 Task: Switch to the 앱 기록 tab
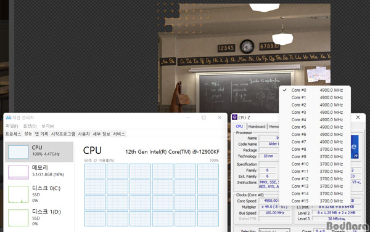pos(41,134)
